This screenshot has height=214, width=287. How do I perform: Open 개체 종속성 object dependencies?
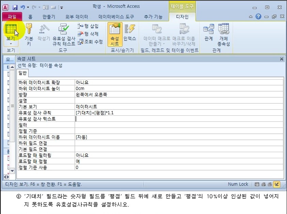coord(223,35)
